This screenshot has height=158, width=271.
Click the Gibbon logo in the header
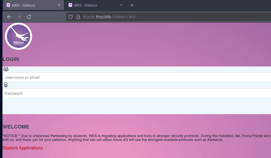pyautogui.click(x=18, y=36)
